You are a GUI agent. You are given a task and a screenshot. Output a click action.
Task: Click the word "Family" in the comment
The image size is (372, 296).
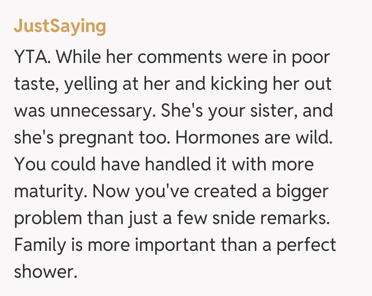point(40,244)
